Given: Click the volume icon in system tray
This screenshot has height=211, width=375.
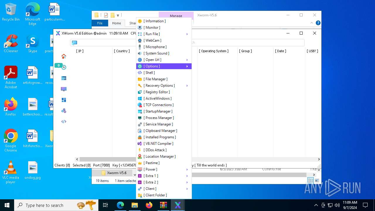Looking at the screenshot, I should pos(337,205).
